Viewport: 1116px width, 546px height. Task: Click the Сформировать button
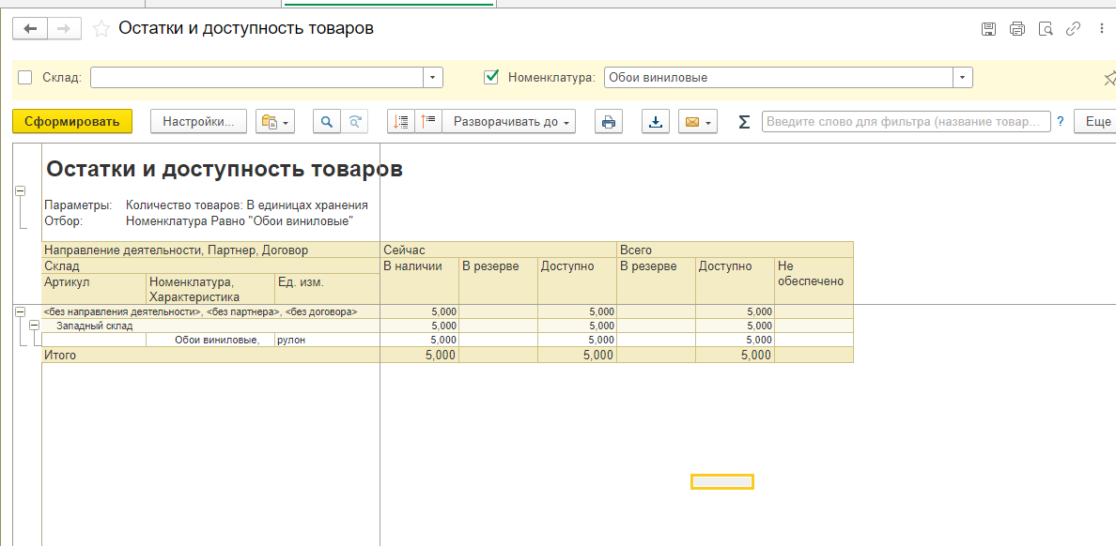pyautogui.click(x=72, y=121)
